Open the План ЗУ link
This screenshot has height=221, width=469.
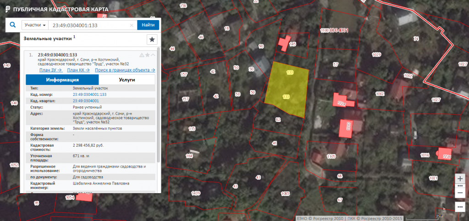point(50,70)
